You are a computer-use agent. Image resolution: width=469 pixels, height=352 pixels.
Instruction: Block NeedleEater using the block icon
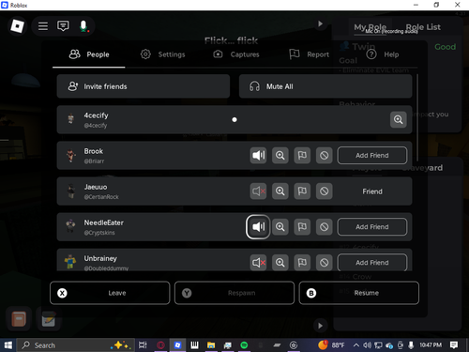(x=324, y=226)
